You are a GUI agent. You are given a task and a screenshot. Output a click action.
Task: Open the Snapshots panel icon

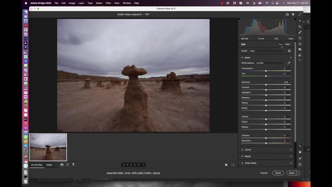[300, 50]
